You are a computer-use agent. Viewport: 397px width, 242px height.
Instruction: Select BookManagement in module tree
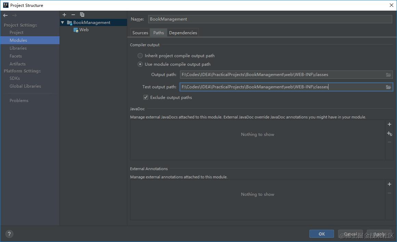(x=92, y=23)
